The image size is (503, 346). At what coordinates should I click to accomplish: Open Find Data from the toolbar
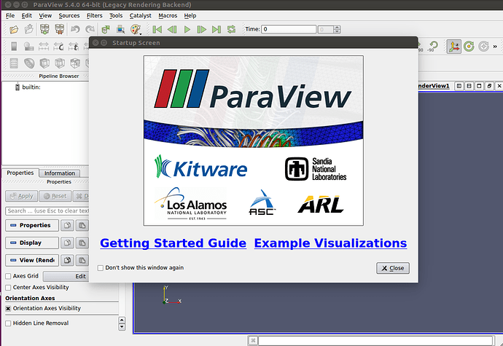tap(120, 30)
